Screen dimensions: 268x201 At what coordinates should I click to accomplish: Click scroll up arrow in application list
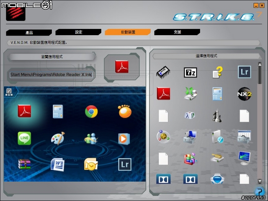click(x=260, y=64)
